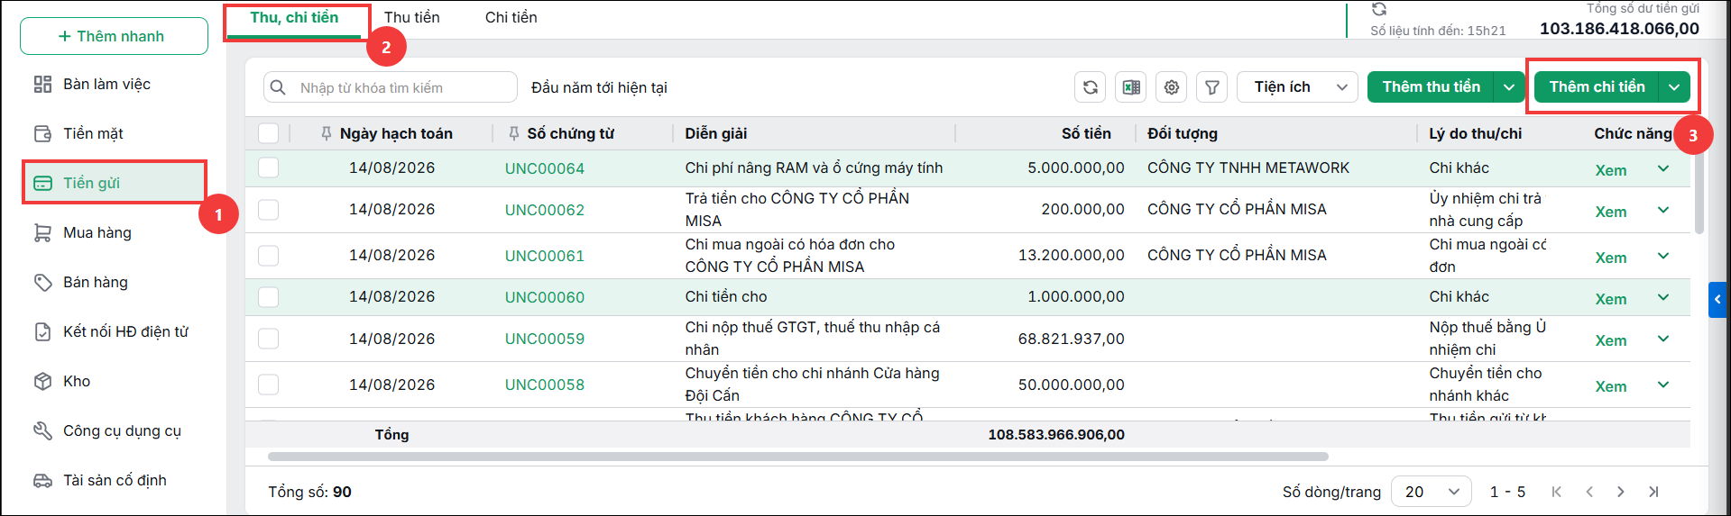The width and height of the screenshot is (1731, 516).
Task: Open rows per page dropdown
Action: [x=1432, y=492]
